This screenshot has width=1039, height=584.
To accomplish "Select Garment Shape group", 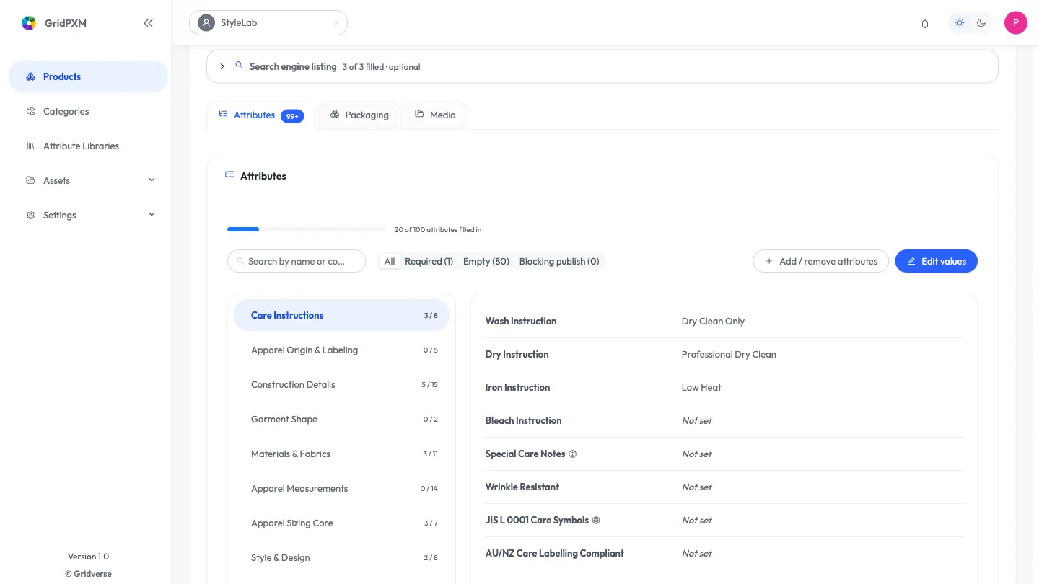I will (x=341, y=419).
